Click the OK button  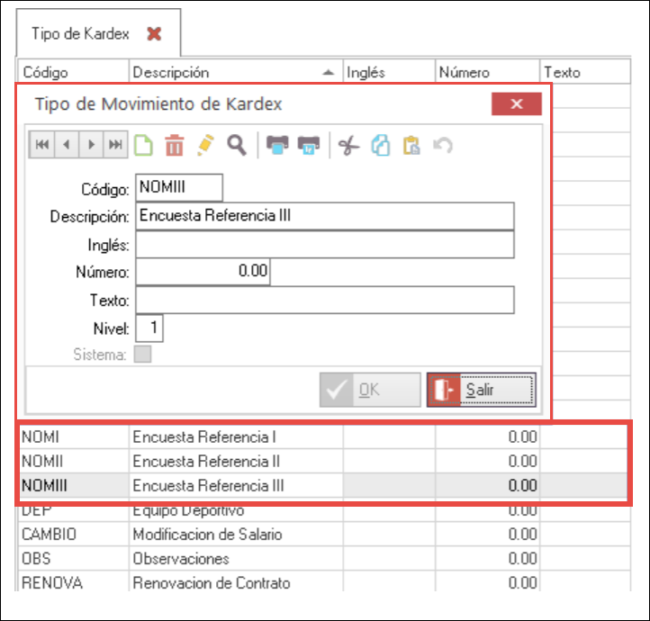370,390
